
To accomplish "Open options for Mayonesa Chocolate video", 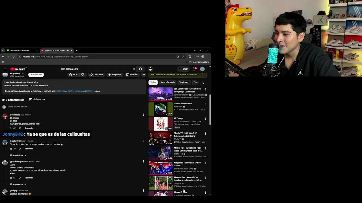I will pyautogui.click(x=206, y=163).
